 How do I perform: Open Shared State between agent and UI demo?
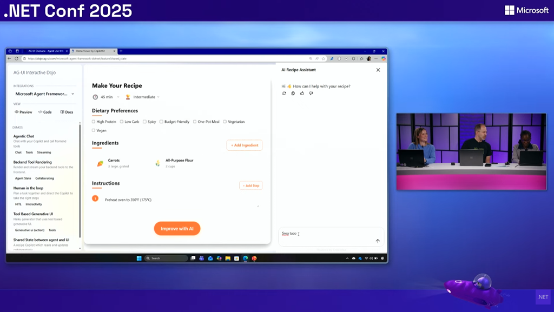41,240
